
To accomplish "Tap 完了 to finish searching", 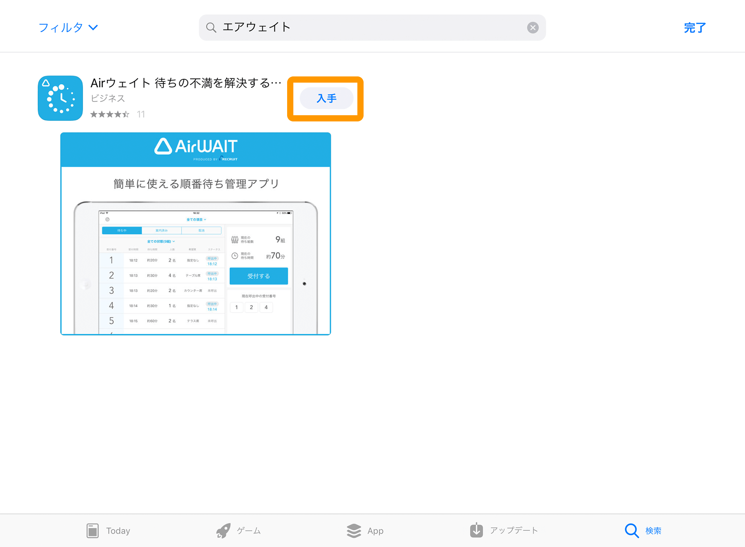I will click(x=695, y=28).
